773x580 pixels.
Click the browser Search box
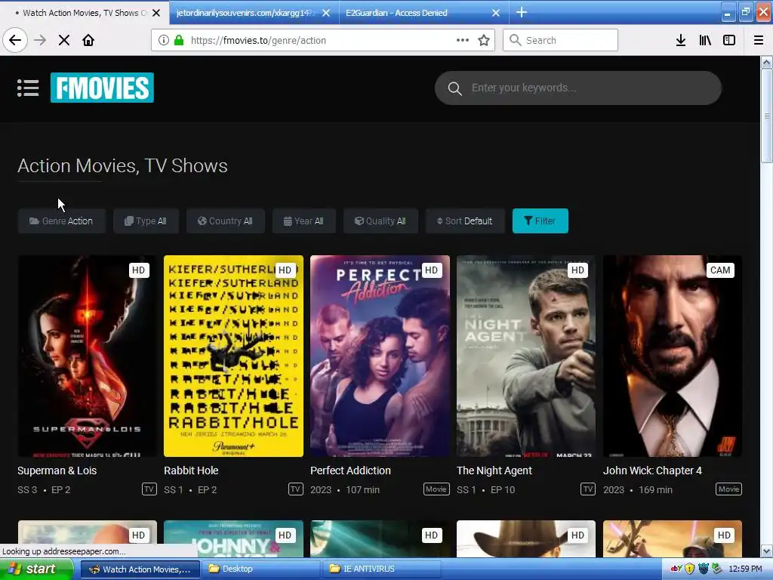pyautogui.click(x=561, y=40)
